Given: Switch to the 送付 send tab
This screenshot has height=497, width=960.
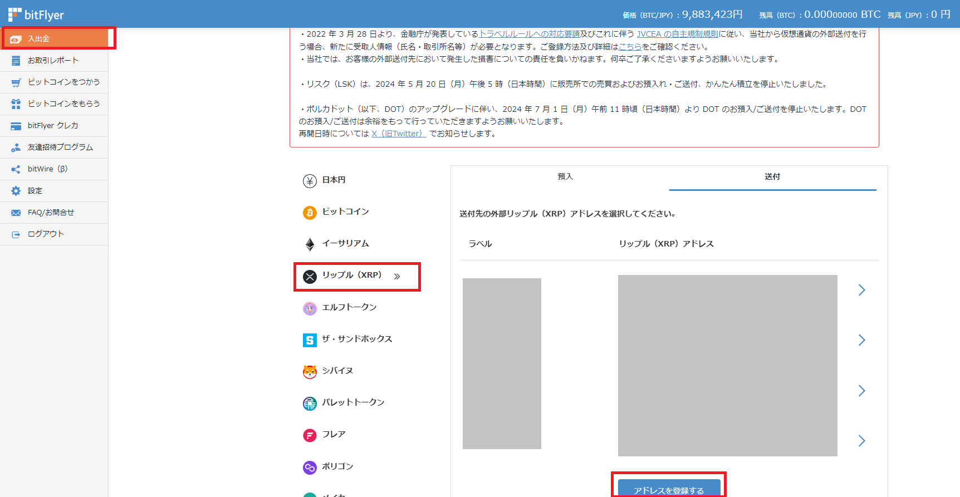Looking at the screenshot, I should click(772, 177).
